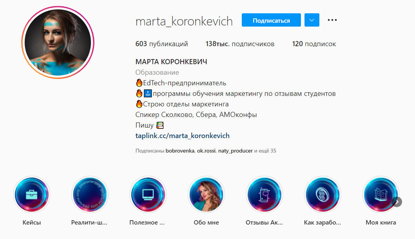Click the TOP emoji in bio
Viewport: 415px width, 239px height.
[148, 93]
